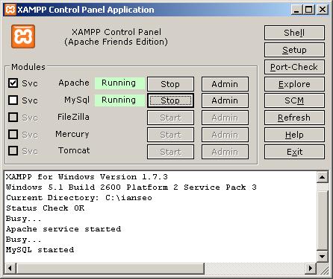Check the FileZilla Svc checkbox
Viewport: 333px width, 279px height.
coord(13,117)
